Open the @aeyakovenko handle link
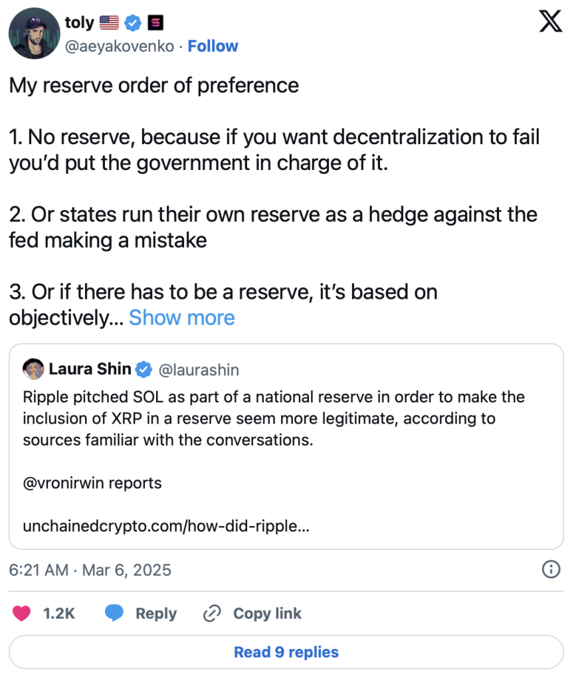The image size is (576, 680). [x=122, y=46]
